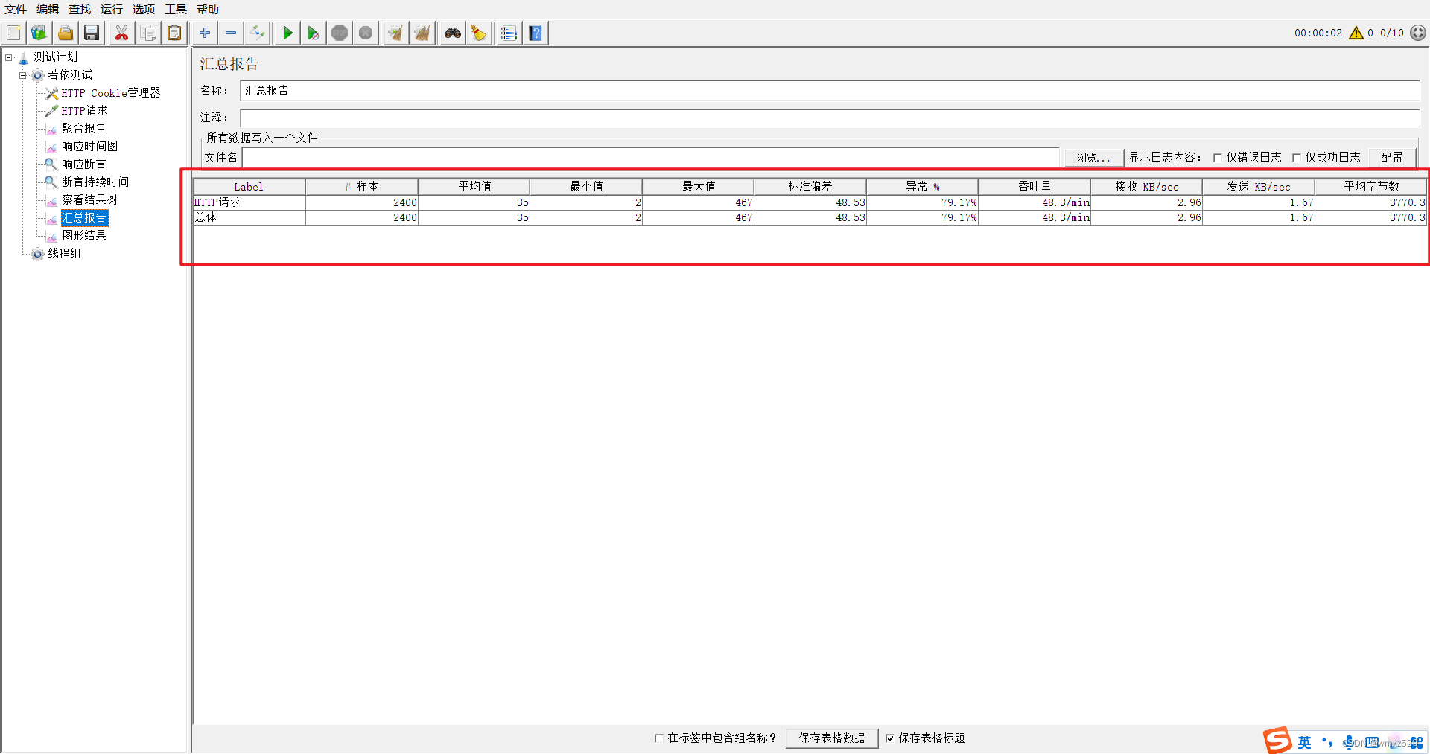Screen dimensions: 1430x754
Task: Clear results with single broom icon
Action: pos(395,33)
